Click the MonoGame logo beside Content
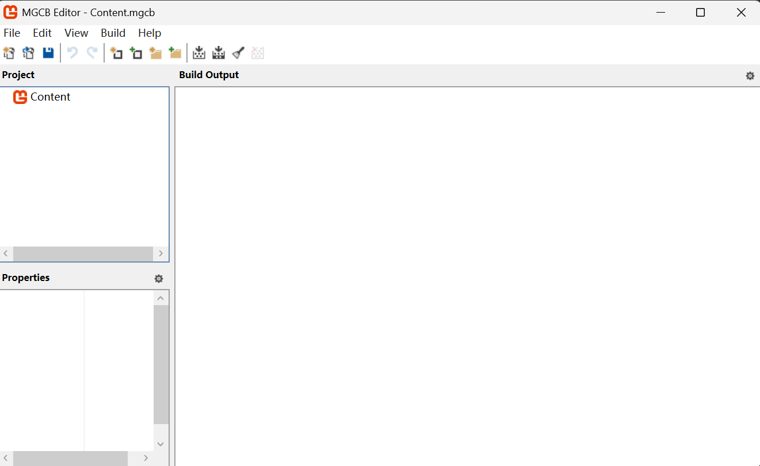The image size is (760, 466). tap(20, 97)
